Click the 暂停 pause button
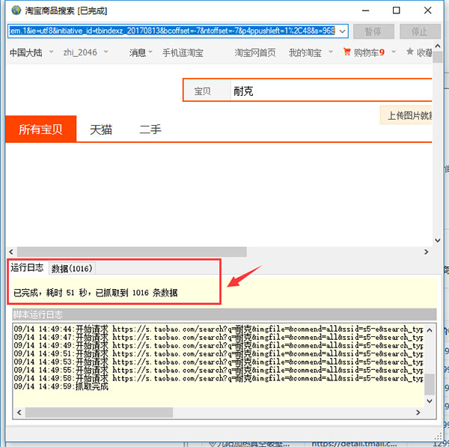The height and width of the screenshot is (447, 449). (373, 31)
